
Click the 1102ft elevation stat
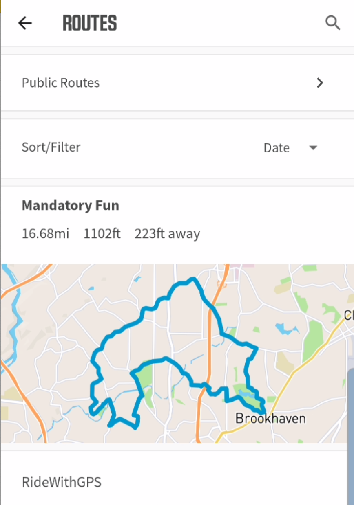[x=102, y=234]
